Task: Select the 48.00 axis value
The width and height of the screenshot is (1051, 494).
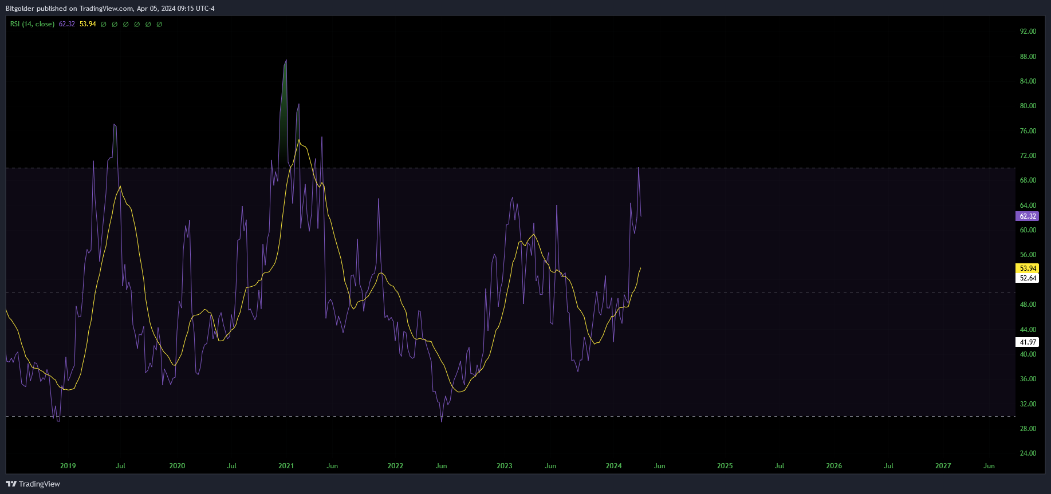Action: 1028,305
